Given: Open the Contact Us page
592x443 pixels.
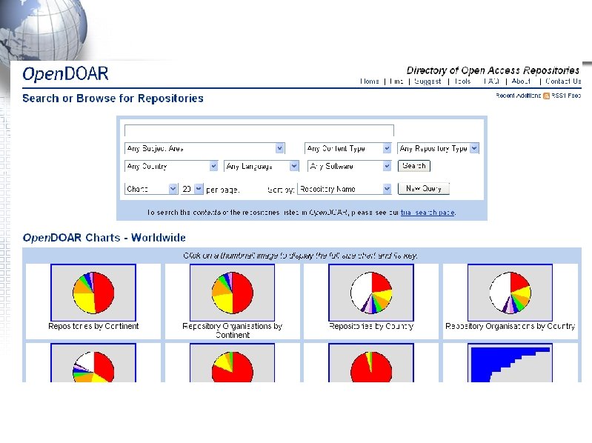Looking at the screenshot, I should [563, 81].
